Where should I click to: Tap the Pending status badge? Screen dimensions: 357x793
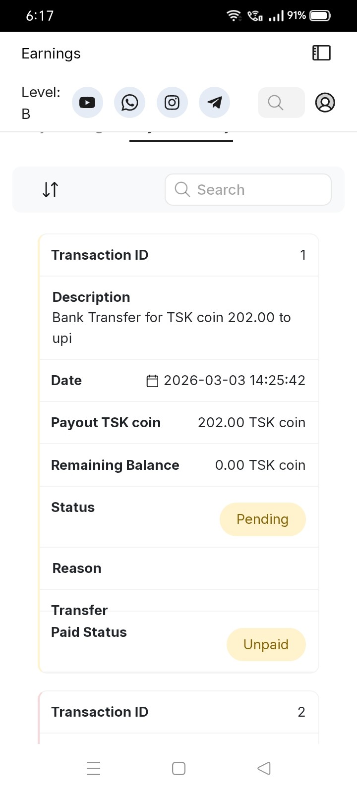tap(262, 519)
